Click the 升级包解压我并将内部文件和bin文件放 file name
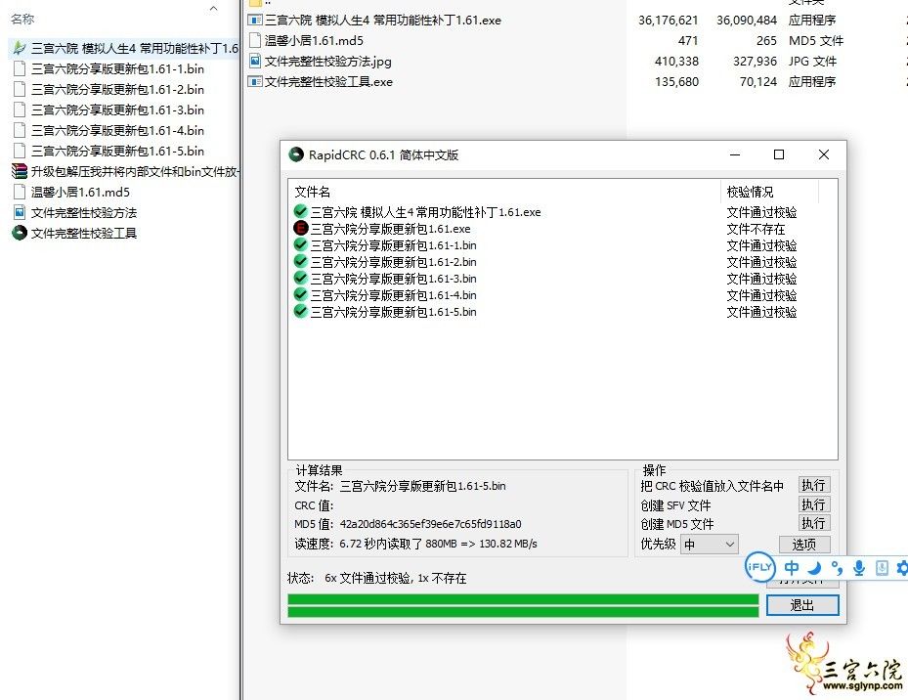This screenshot has width=908, height=700. [135, 171]
